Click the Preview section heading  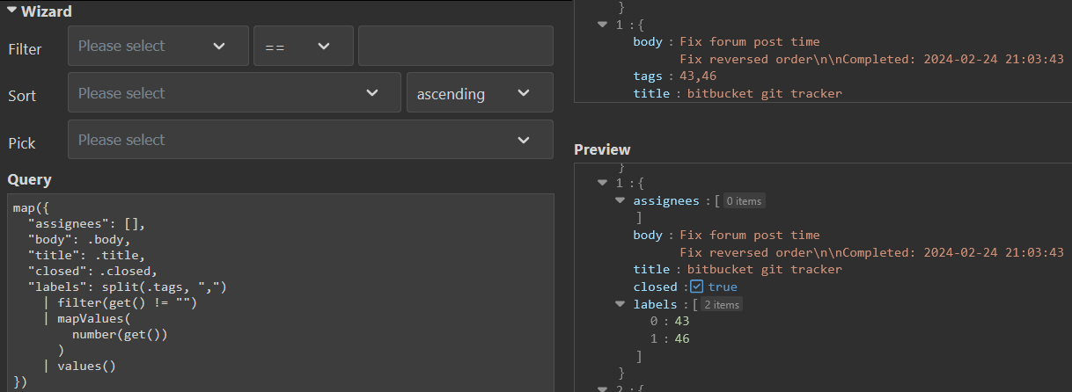[602, 149]
